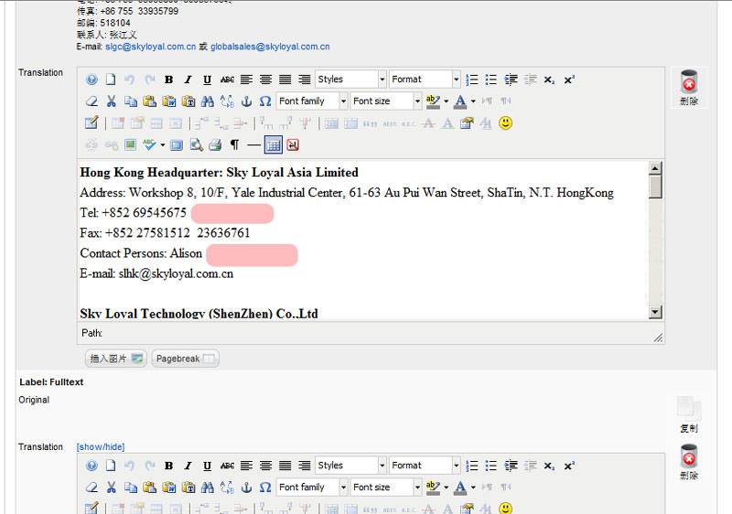Toggle underline in the top editor toolbar
Viewport: 732px width, 514px height.
tap(207, 80)
